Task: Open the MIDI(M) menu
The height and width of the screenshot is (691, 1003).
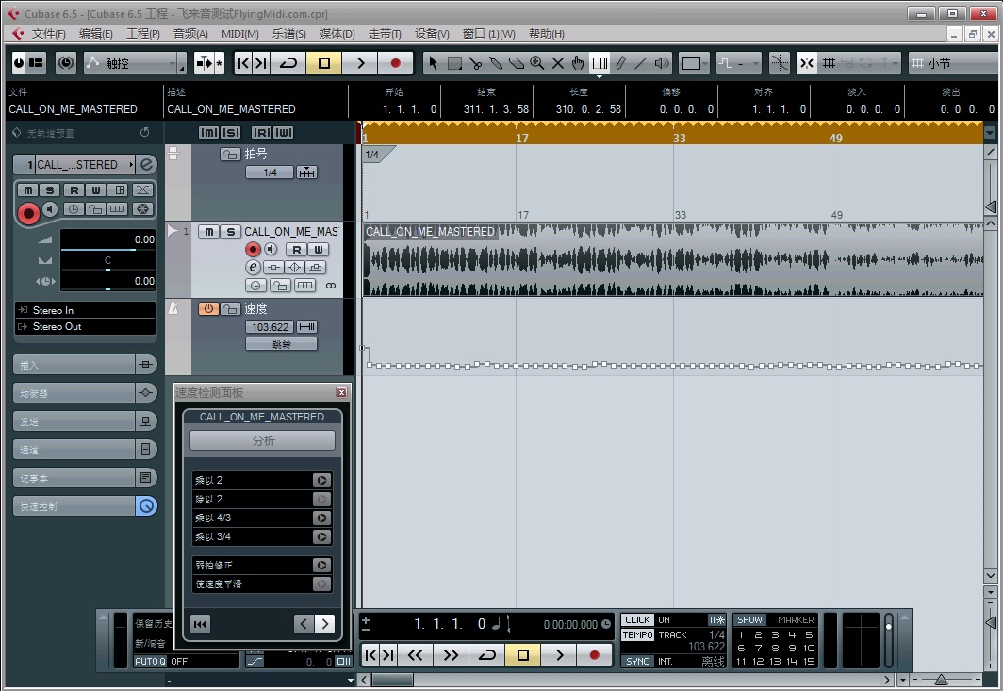Action: [239, 33]
